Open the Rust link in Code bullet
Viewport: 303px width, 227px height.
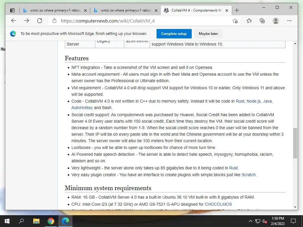point(240,101)
